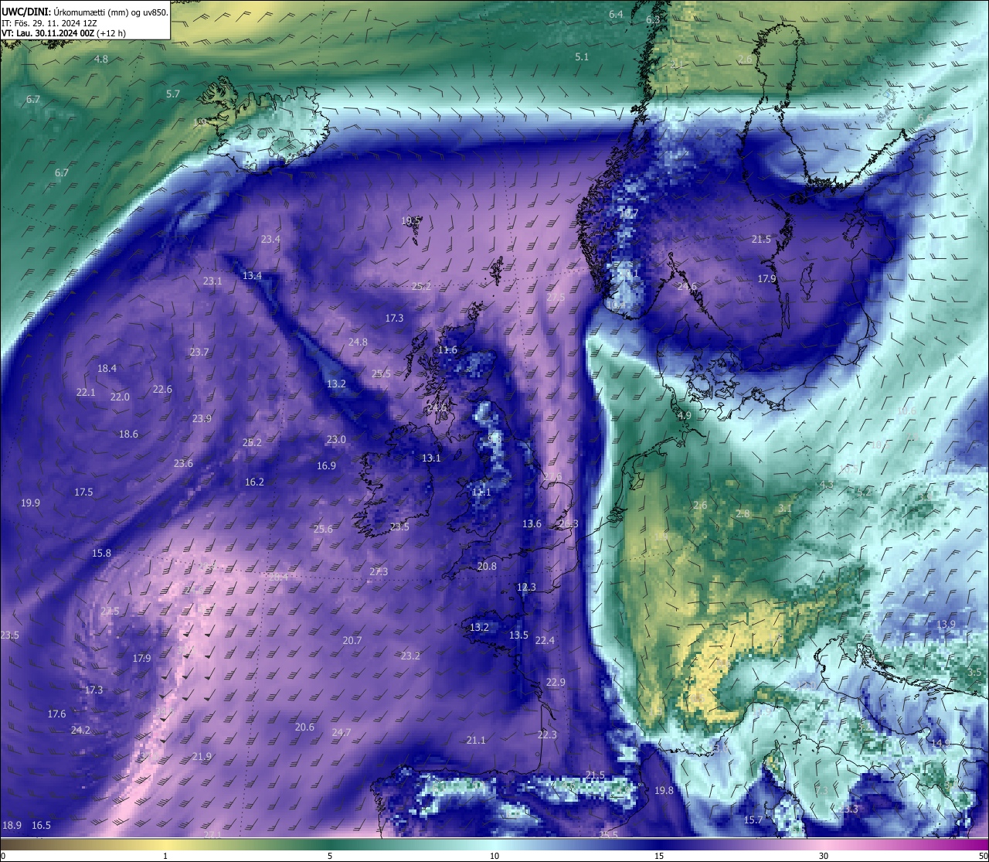Click the 23.0 value label

pyautogui.click(x=336, y=440)
